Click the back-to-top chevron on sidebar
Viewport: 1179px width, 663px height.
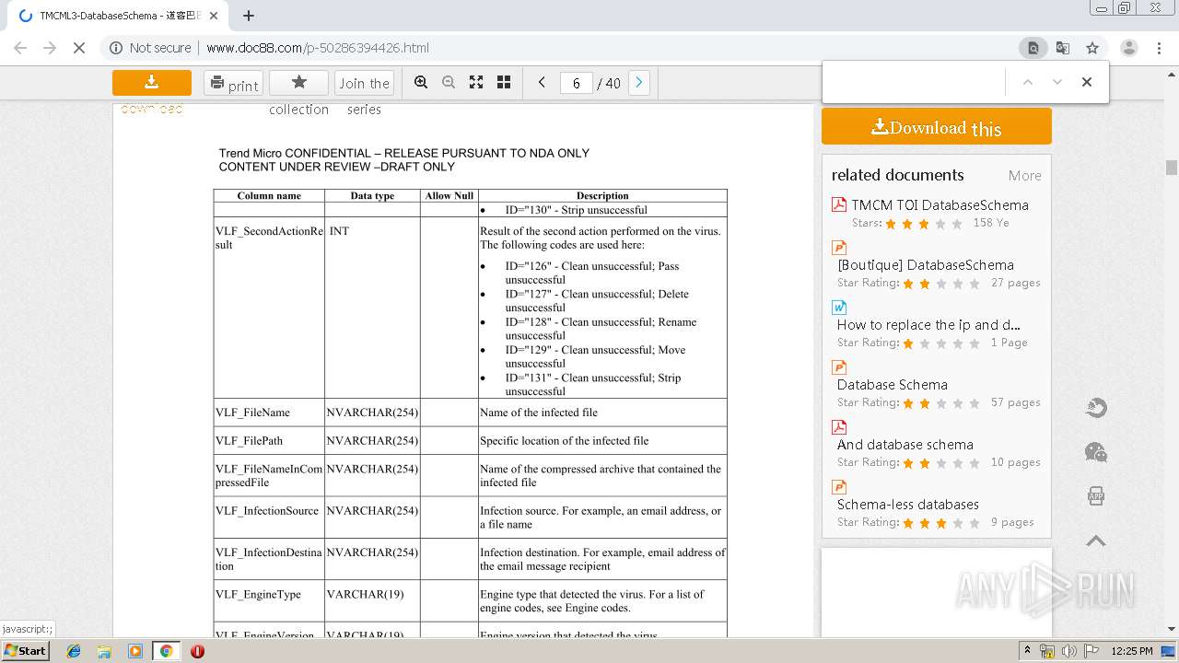point(1096,541)
